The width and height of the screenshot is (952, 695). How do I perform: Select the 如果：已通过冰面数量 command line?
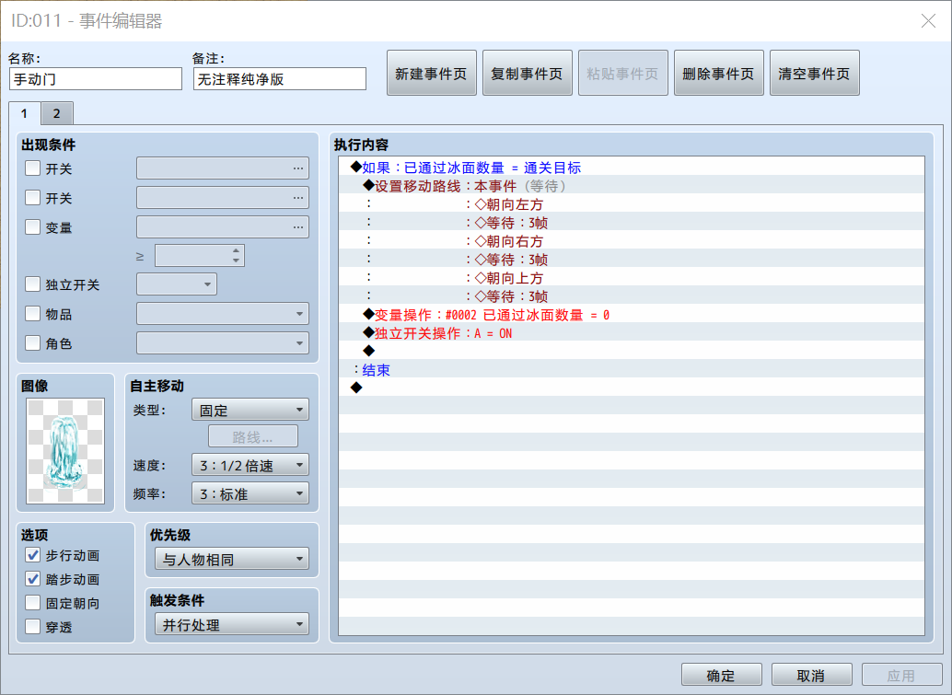pyautogui.click(x=632, y=168)
